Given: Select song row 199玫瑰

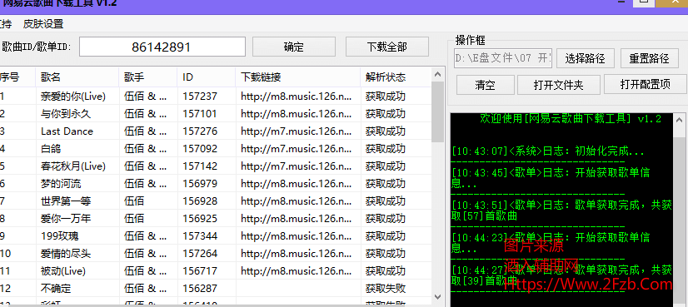Looking at the screenshot, I should pos(216,236).
